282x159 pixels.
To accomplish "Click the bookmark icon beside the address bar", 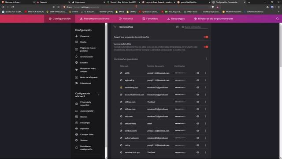I will [x=59, y=7].
